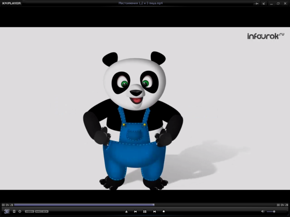Click the total duration display on right

coord(282,205)
